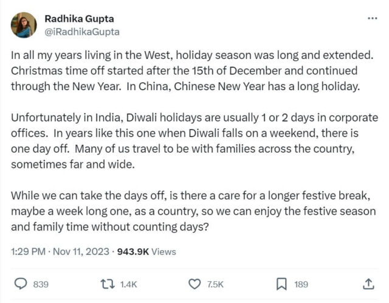Click the reply speech bubble icon
Viewport: 389px width, 303px height.
tap(21, 284)
